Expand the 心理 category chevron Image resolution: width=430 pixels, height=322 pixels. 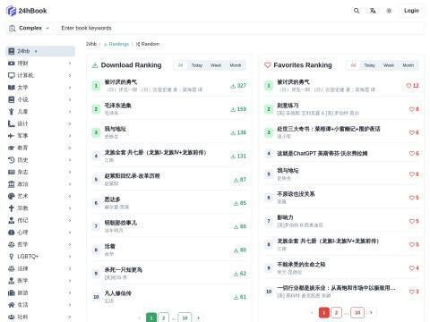point(70,233)
